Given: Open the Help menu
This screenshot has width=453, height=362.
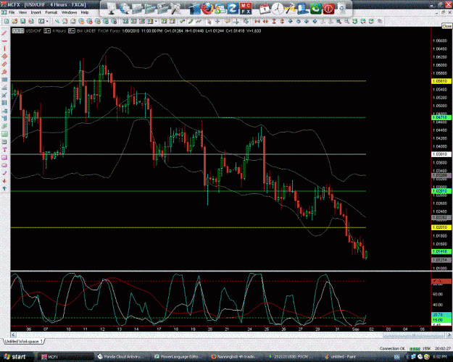Looking at the screenshot, I should click(85, 12).
